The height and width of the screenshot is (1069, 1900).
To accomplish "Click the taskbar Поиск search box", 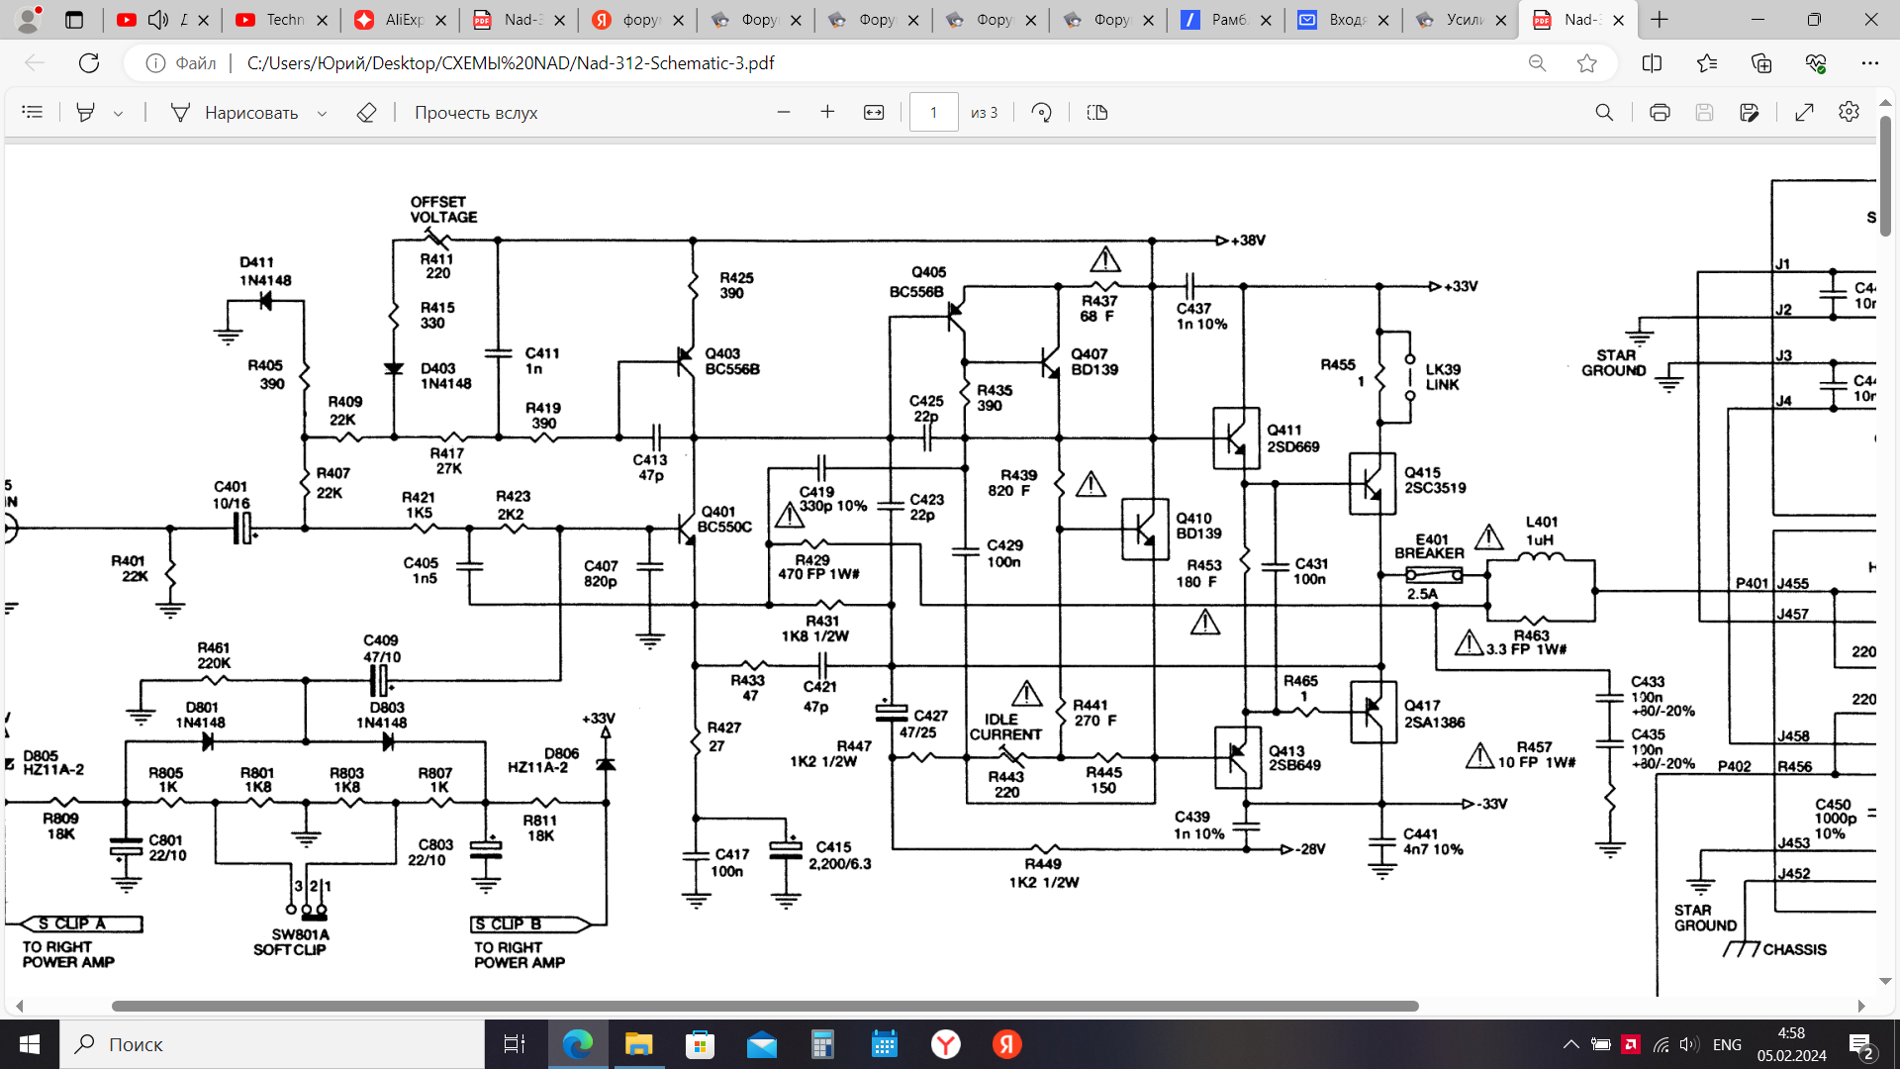I will 272,1044.
